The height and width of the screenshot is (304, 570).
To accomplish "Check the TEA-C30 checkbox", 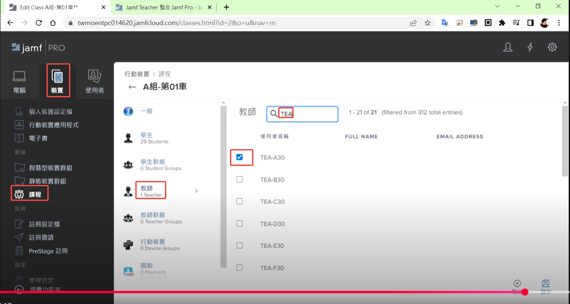I will tap(240, 201).
